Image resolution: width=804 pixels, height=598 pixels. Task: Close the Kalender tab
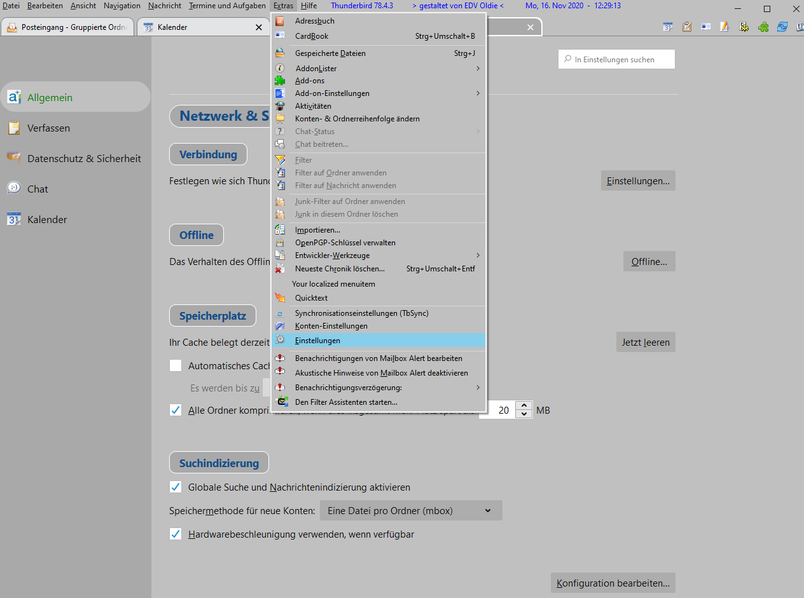click(x=259, y=27)
